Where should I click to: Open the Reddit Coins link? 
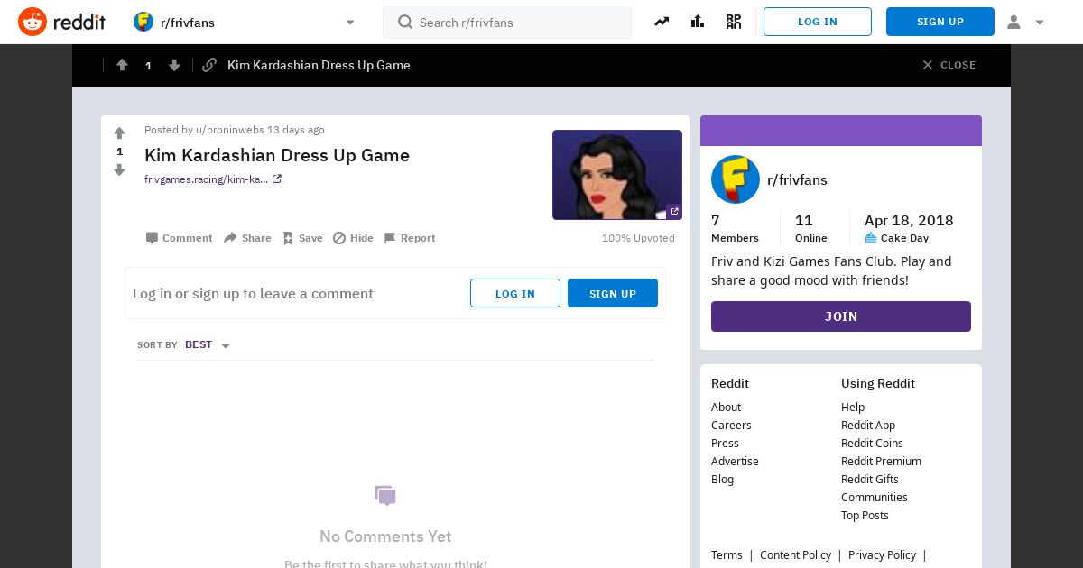pos(872,444)
